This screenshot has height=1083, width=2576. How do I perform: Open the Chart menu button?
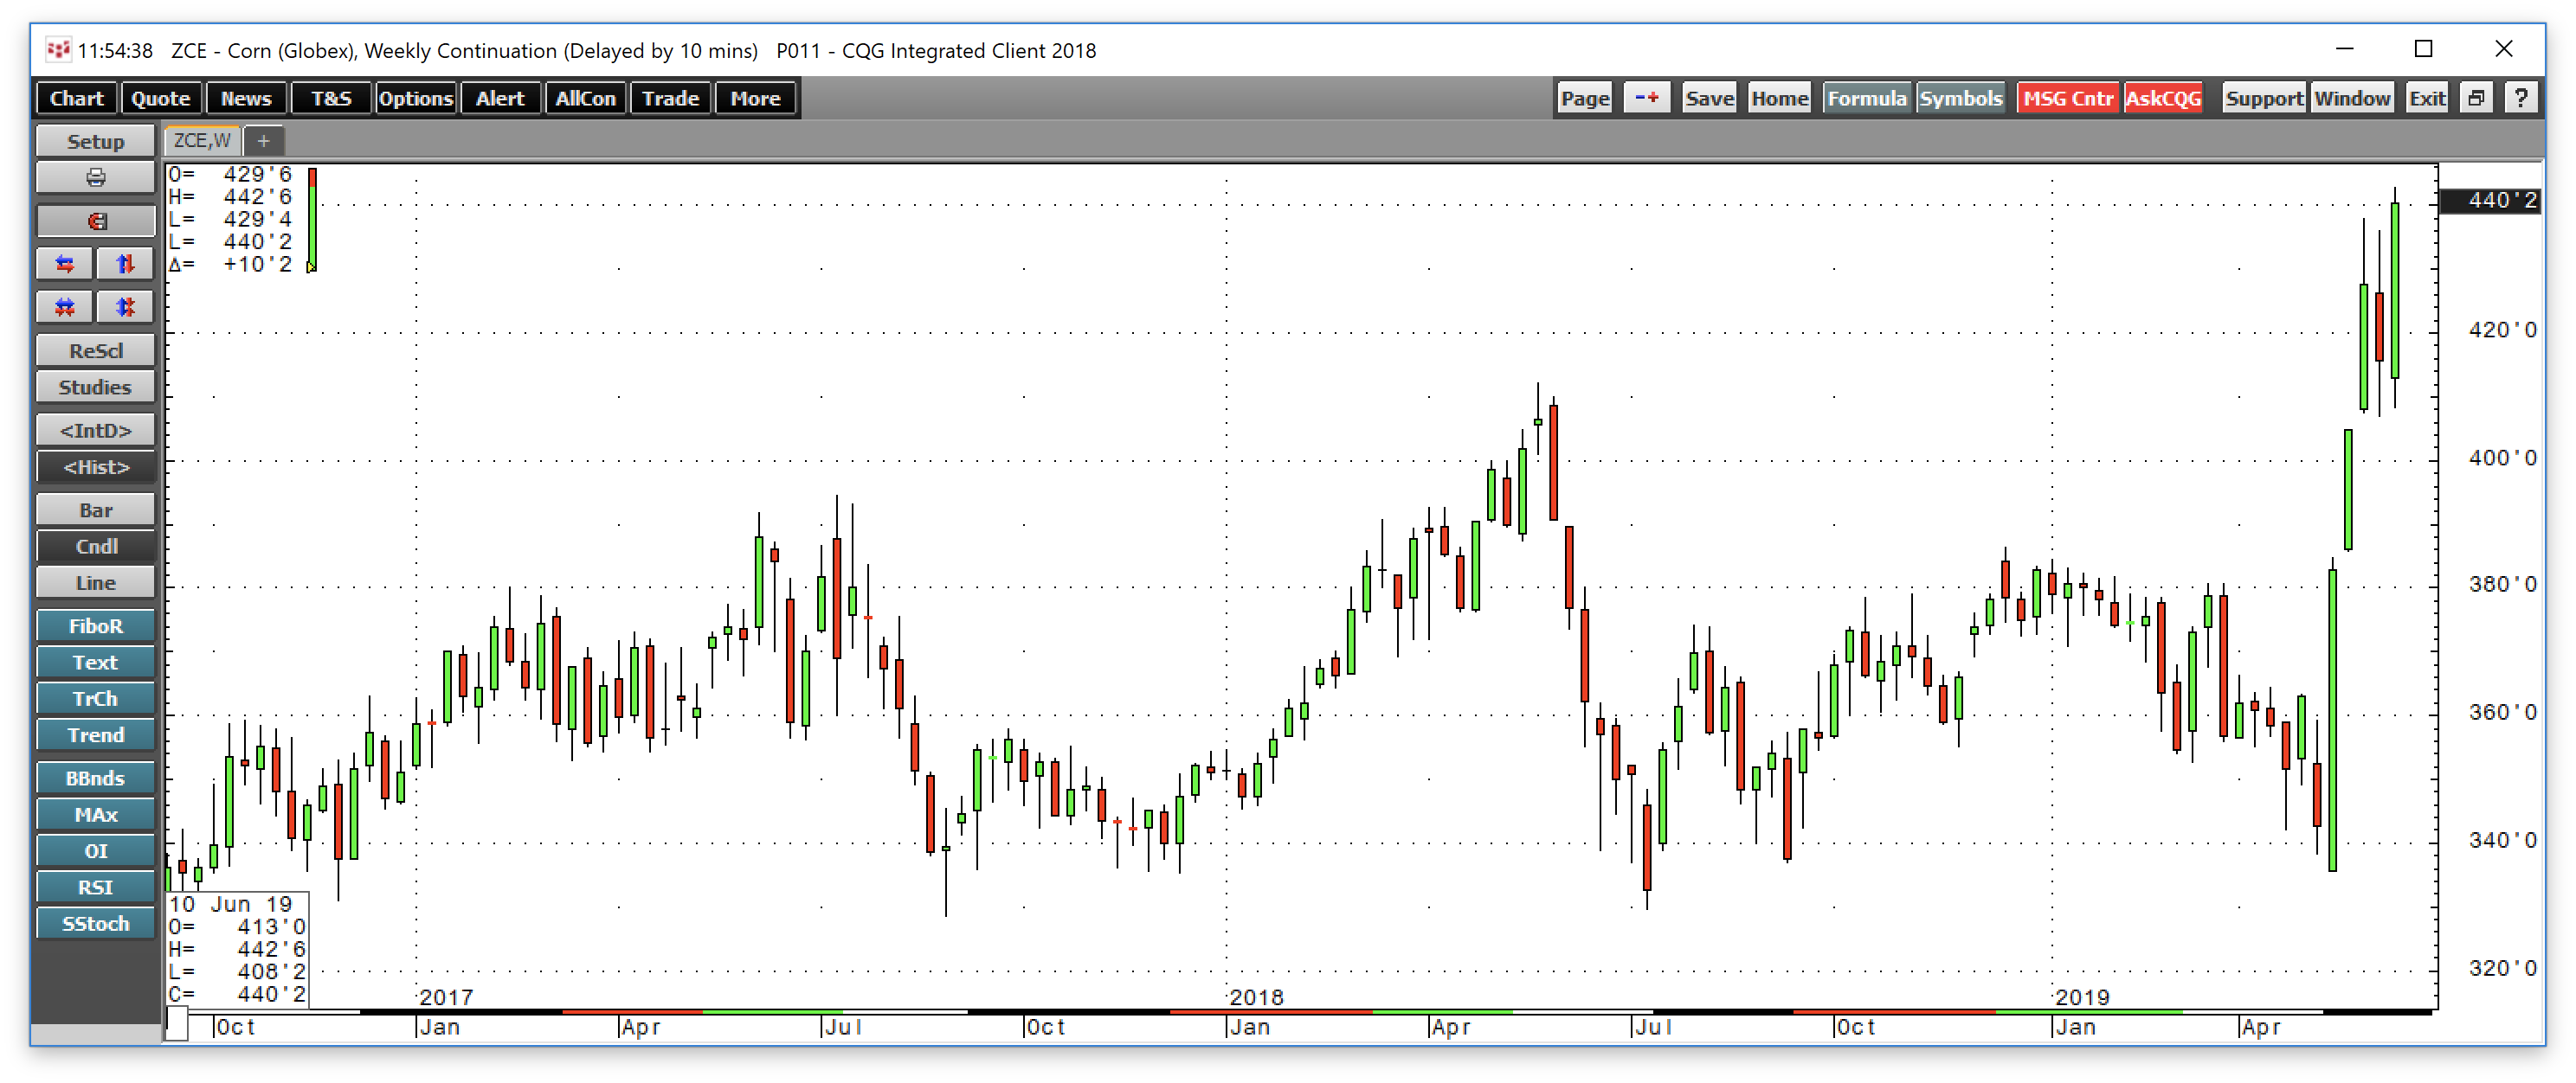tap(77, 98)
